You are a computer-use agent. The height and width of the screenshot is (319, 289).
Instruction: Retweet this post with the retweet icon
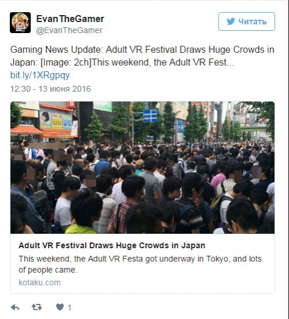click(x=37, y=307)
